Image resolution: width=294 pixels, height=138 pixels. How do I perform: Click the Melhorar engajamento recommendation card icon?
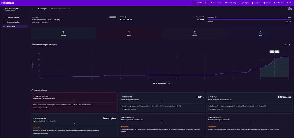coord(121,117)
